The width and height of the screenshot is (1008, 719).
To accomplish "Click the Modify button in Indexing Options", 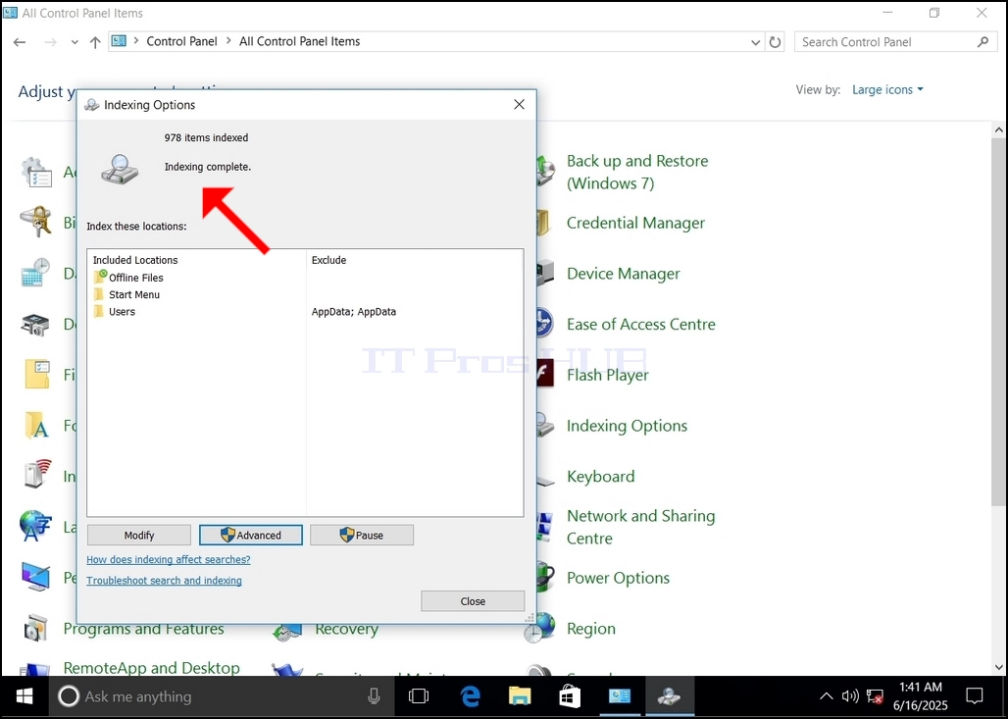I will coord(139,535).
